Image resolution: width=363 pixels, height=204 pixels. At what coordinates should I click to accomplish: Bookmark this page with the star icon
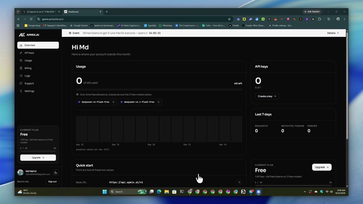pyautogui.click(x=229, y=19)
